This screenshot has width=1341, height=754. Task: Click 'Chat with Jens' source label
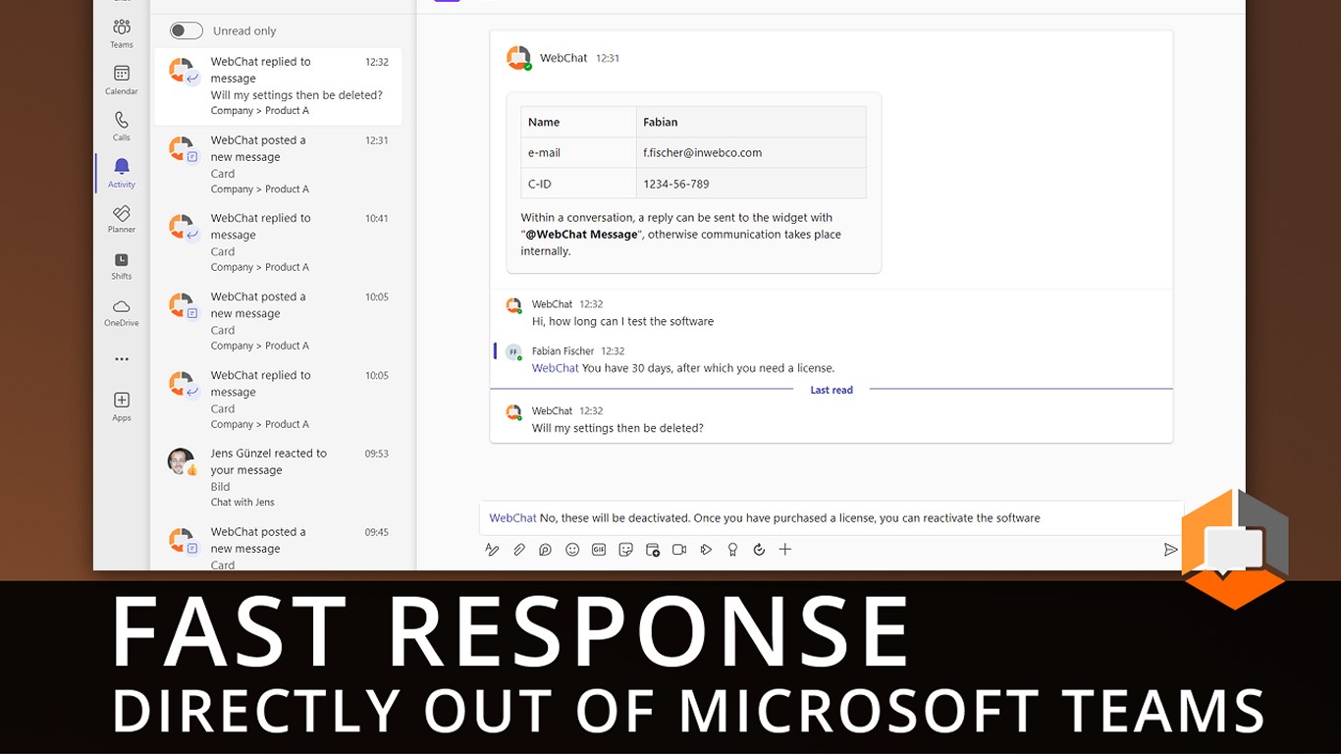242,502
